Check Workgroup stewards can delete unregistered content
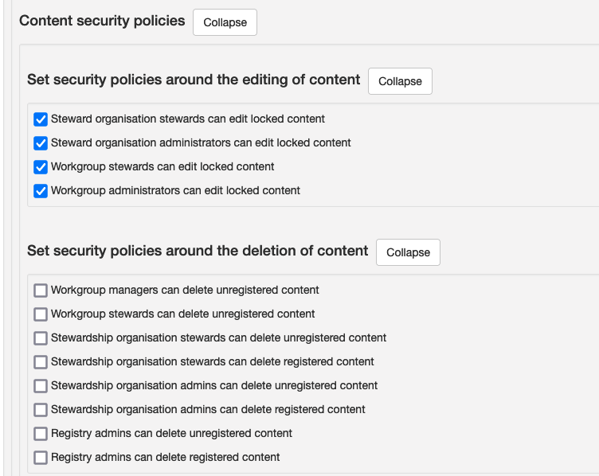This screenshot has height=476, width=599. click(41, 314)
